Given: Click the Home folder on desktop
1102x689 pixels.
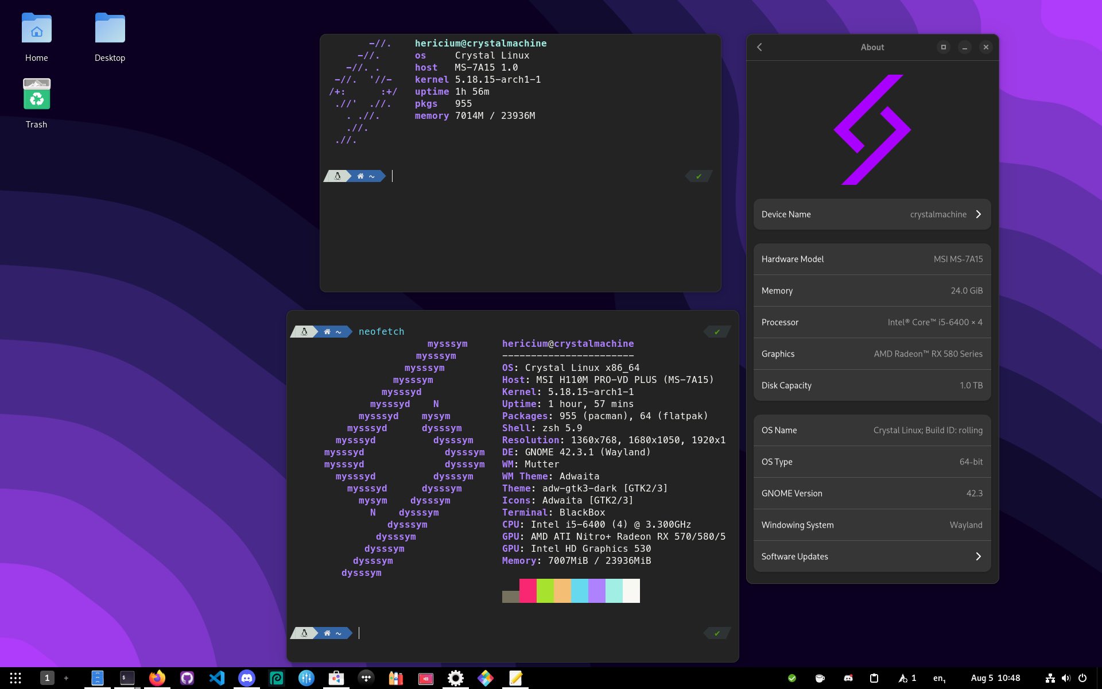Looking at the screenshot, I should (x=37, y=36).
